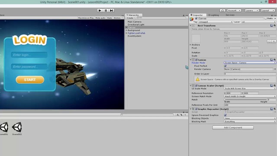Open Rect Transform gear settings menu

tap(275, 26)
